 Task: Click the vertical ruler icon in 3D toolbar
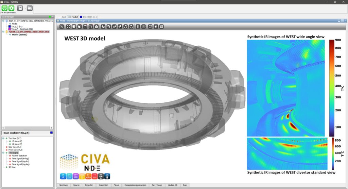pyautogui.click(x=138, y=26)
